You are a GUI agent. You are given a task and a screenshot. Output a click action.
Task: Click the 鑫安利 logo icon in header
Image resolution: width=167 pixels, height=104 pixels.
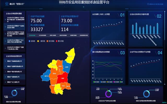tap(7, 4)
